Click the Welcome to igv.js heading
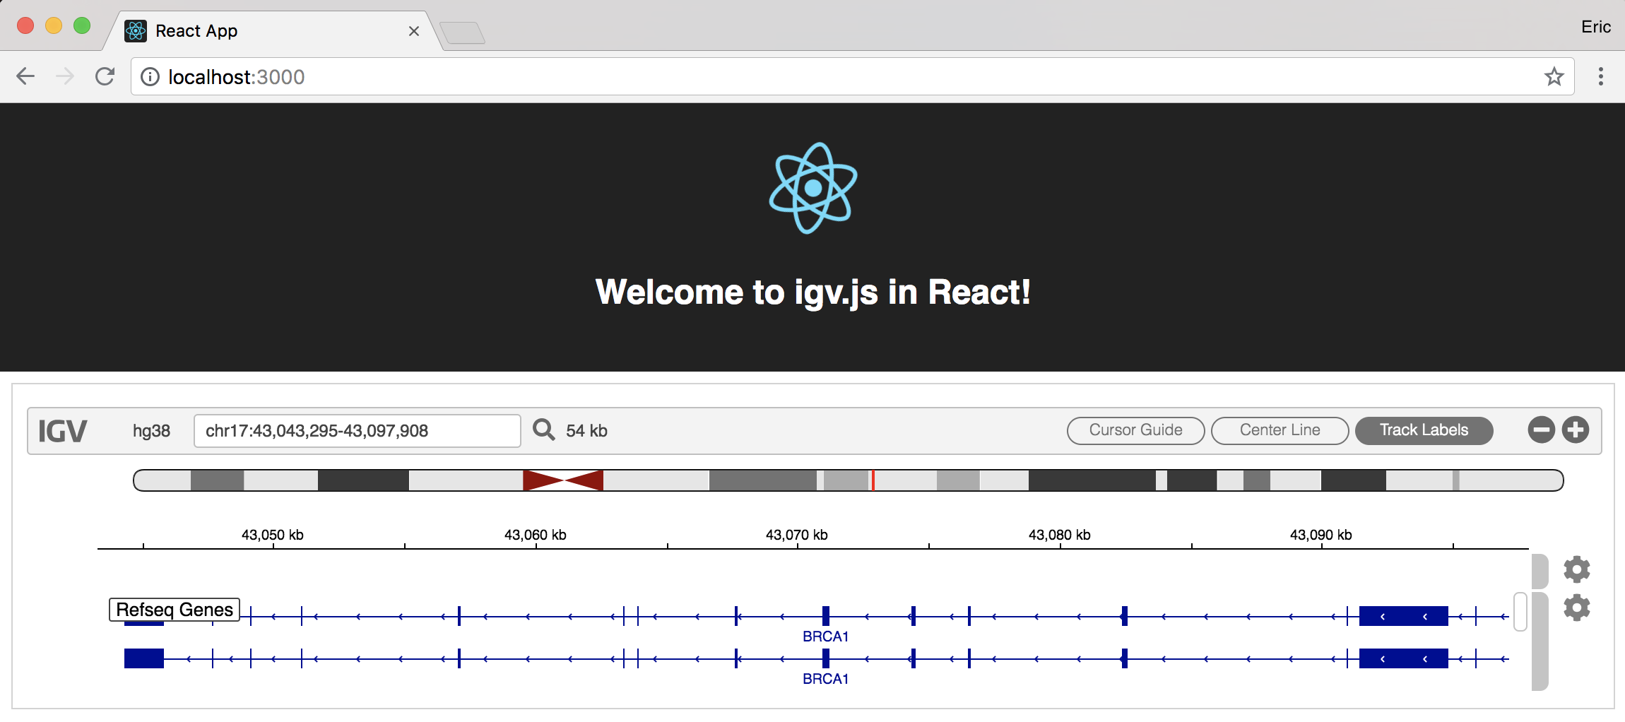 coord(813,292)
